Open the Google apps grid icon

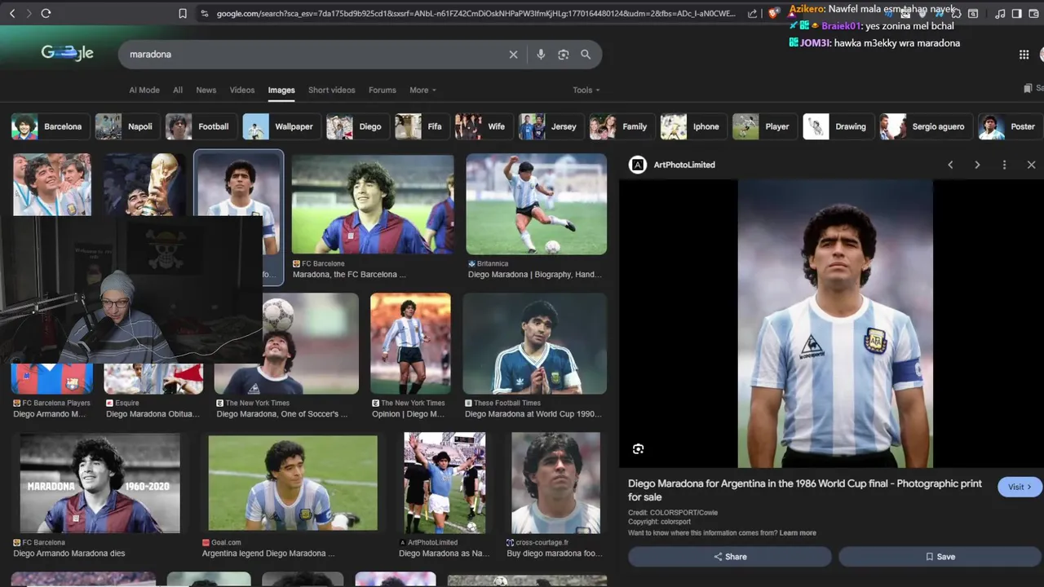(x=1024, y=55)
